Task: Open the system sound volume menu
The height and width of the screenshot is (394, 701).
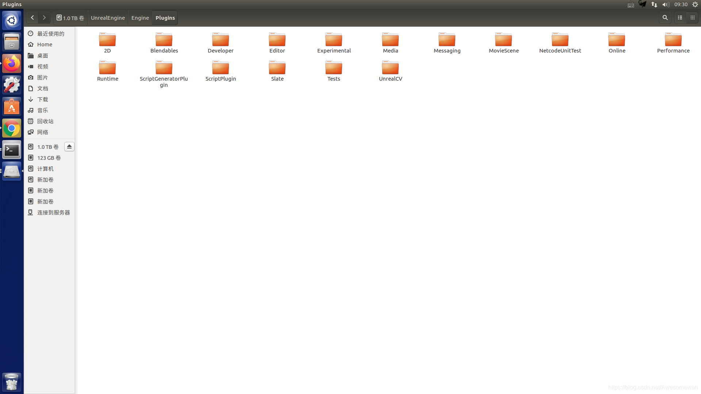Action: [x=666, y=4]
